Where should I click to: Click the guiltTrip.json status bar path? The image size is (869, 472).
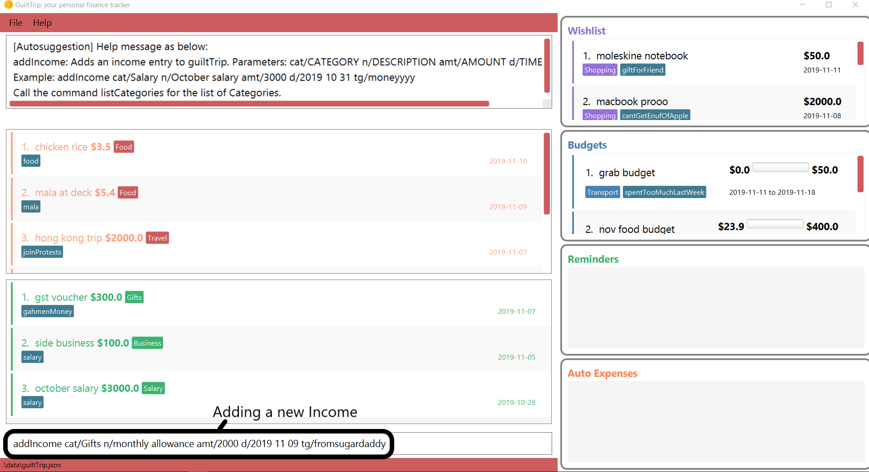31,465
